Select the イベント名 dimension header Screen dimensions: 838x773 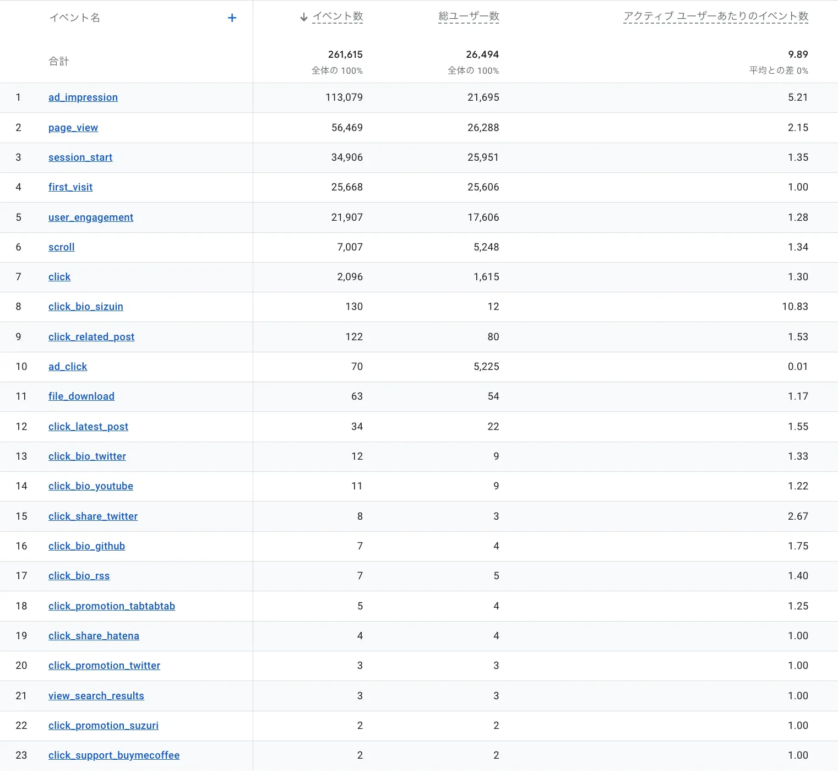click(x=75, y=18)
